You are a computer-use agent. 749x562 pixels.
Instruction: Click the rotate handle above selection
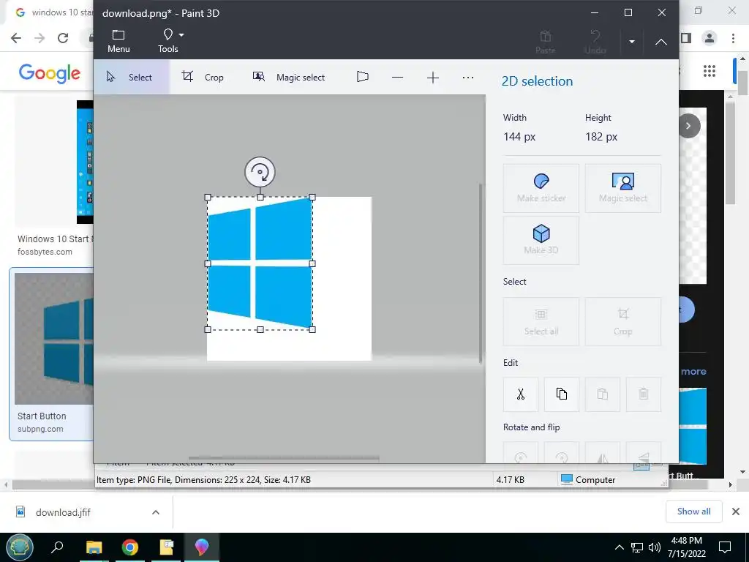tap(260, 171)
